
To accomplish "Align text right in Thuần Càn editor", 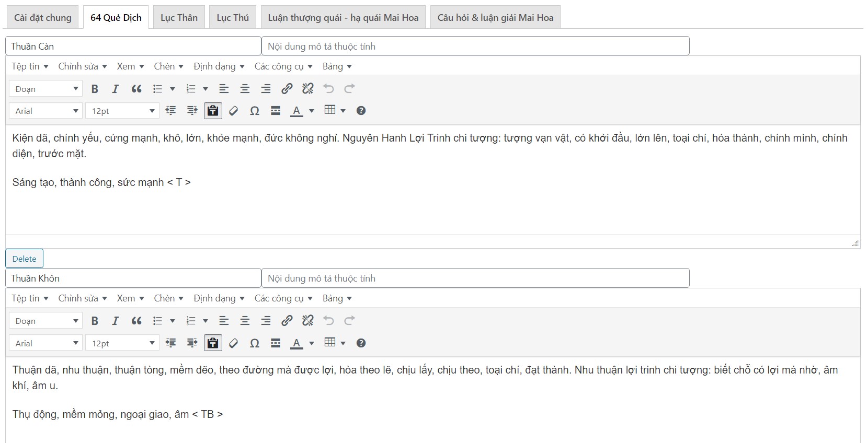I will coord(266,89).
